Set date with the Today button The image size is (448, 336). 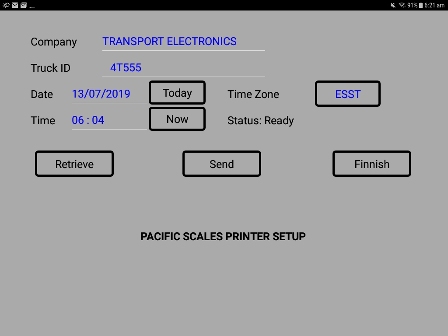click(177, 93)
